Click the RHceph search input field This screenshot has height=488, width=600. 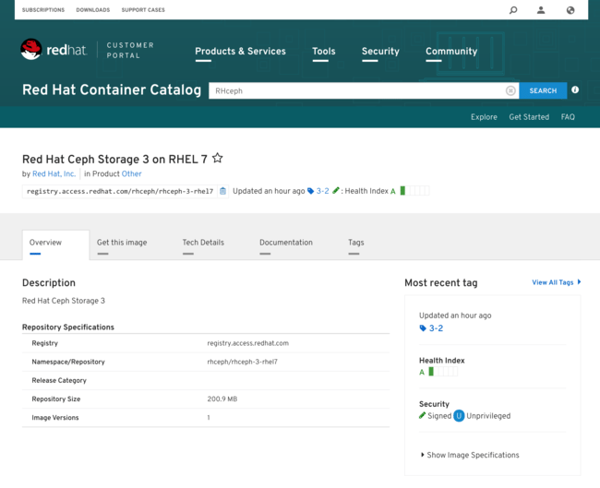[355, 90]
